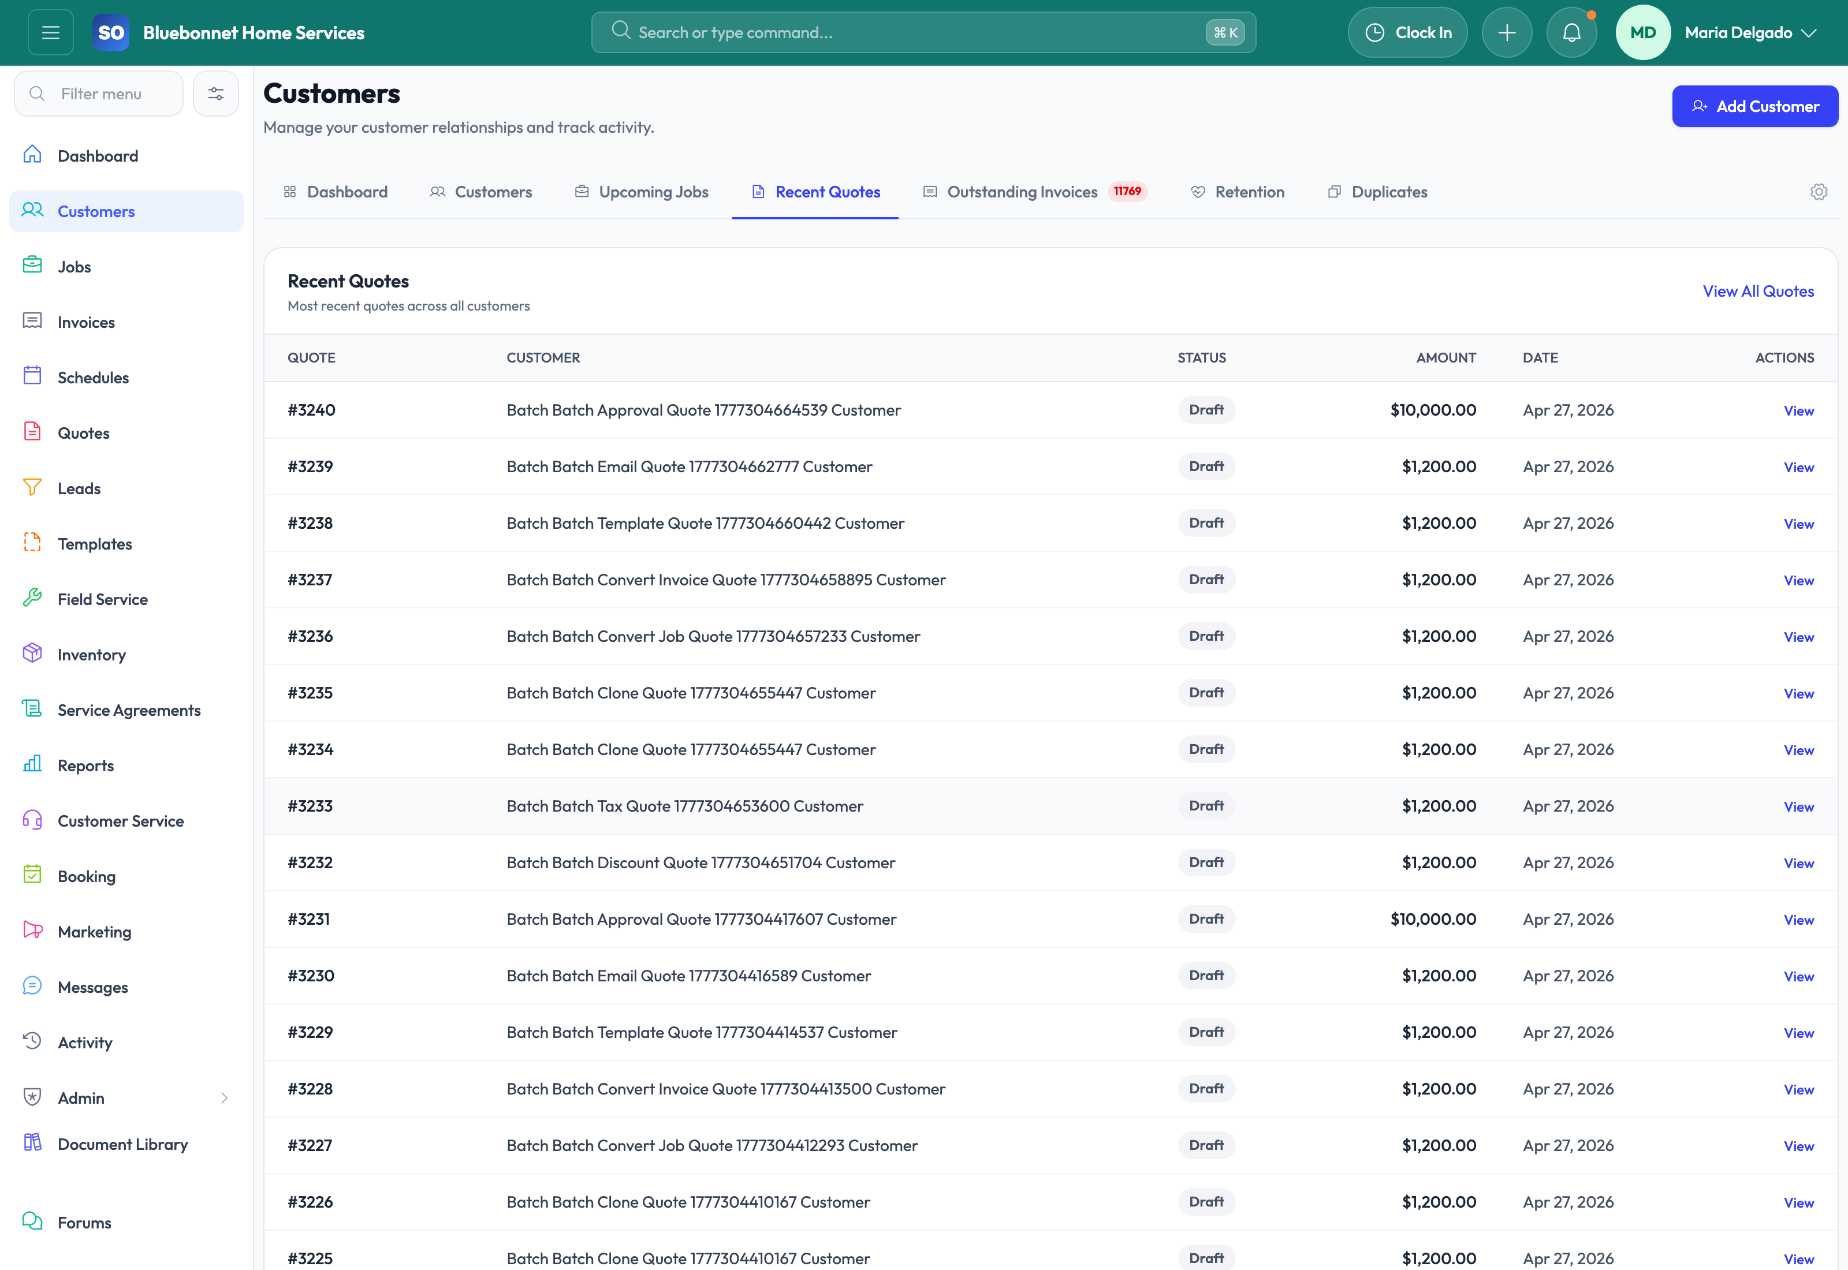The height and width of the screenshot is (1270, 1848).
Task: Open the Maria Delgado account dropdown
Action: [1750, 33]
